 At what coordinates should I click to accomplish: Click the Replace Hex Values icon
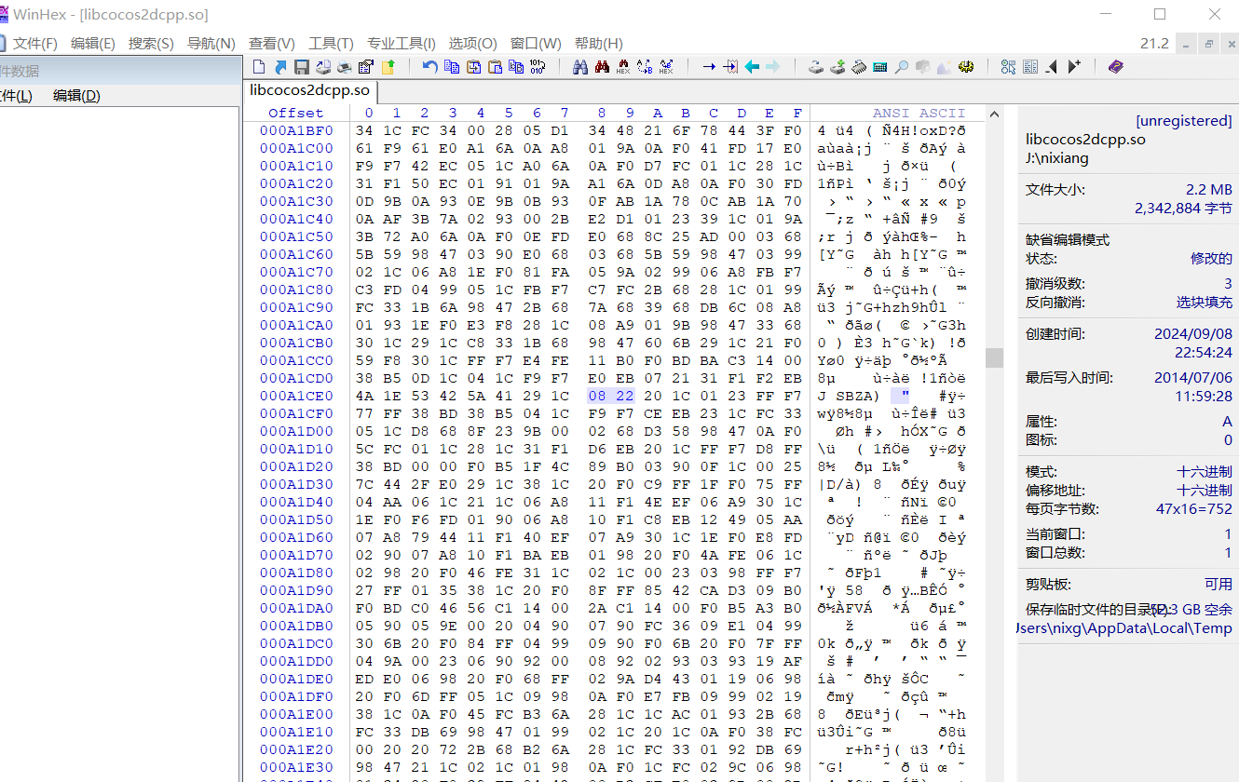(x=666, y=67)
